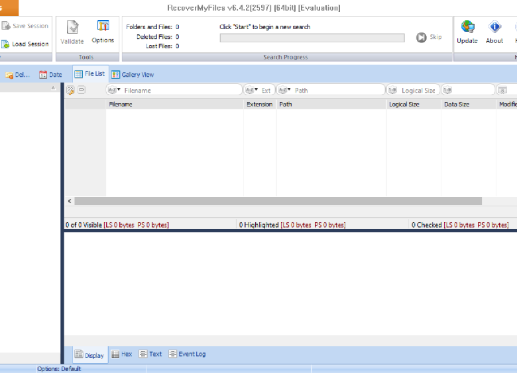Click the Skip search icon

click(x=421, y=37)
